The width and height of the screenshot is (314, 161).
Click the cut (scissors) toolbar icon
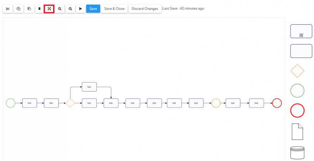coord(8,9)
